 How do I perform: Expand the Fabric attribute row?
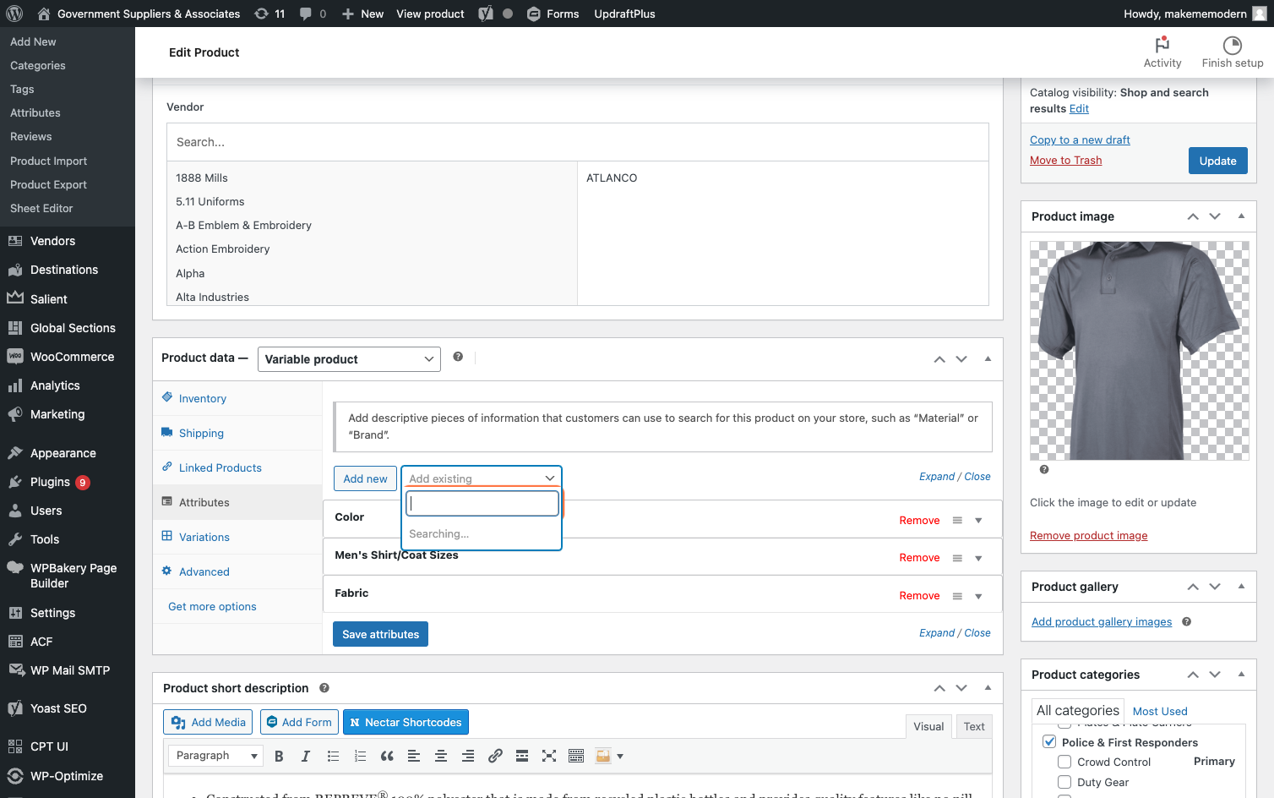point(978,596)
